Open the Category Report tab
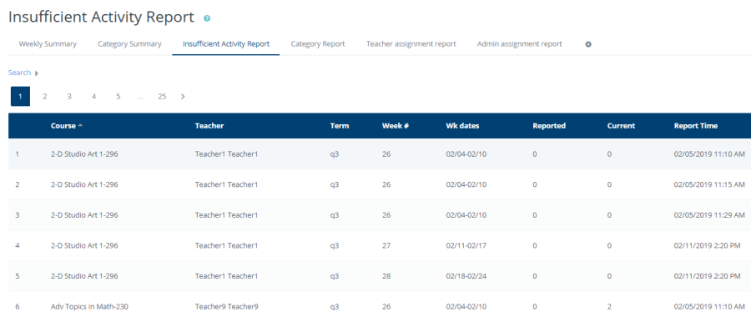751x317 pixels. coord(318,43)
